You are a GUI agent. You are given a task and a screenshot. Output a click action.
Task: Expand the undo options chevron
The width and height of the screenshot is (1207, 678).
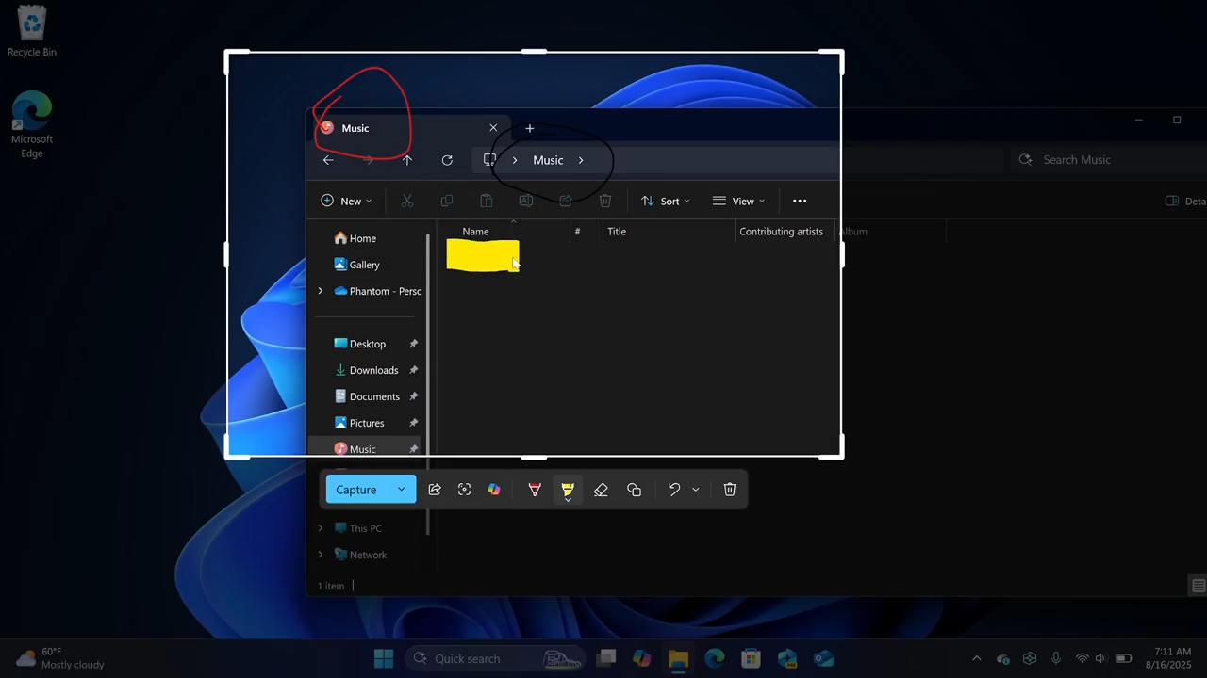(696, 490)
